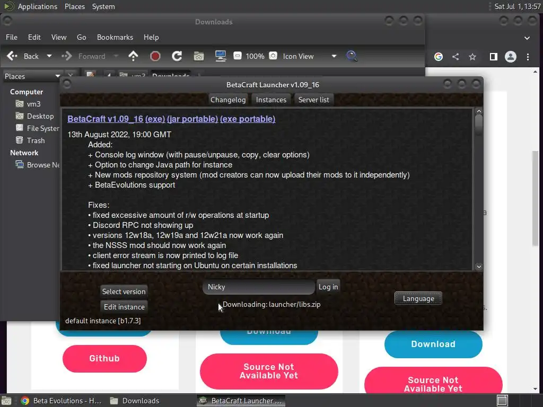Open the Help menu
Viewport: 543px width, 407px height.
click(x=151, y=37)
